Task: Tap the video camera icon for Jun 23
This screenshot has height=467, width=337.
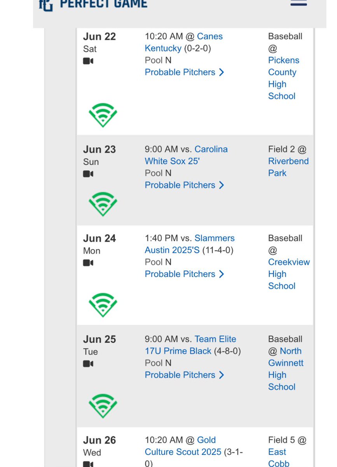Action: click(x=88, y=174)
